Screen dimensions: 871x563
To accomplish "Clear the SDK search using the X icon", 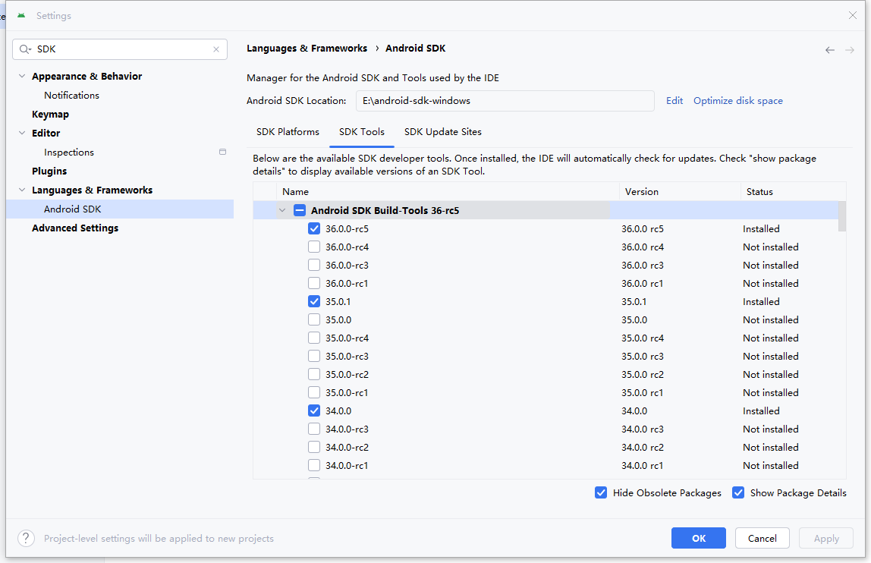I will (215, 49).
